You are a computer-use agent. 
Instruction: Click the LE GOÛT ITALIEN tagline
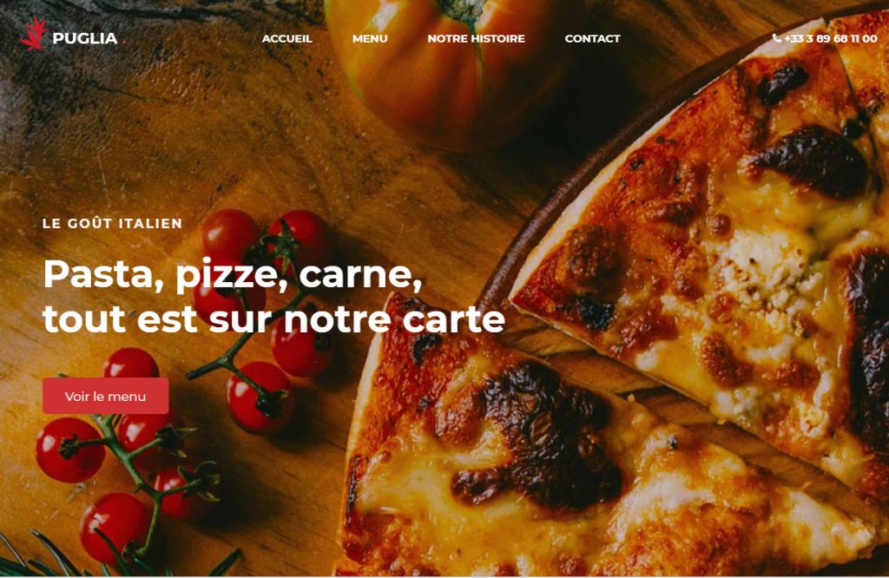(112, 223)
